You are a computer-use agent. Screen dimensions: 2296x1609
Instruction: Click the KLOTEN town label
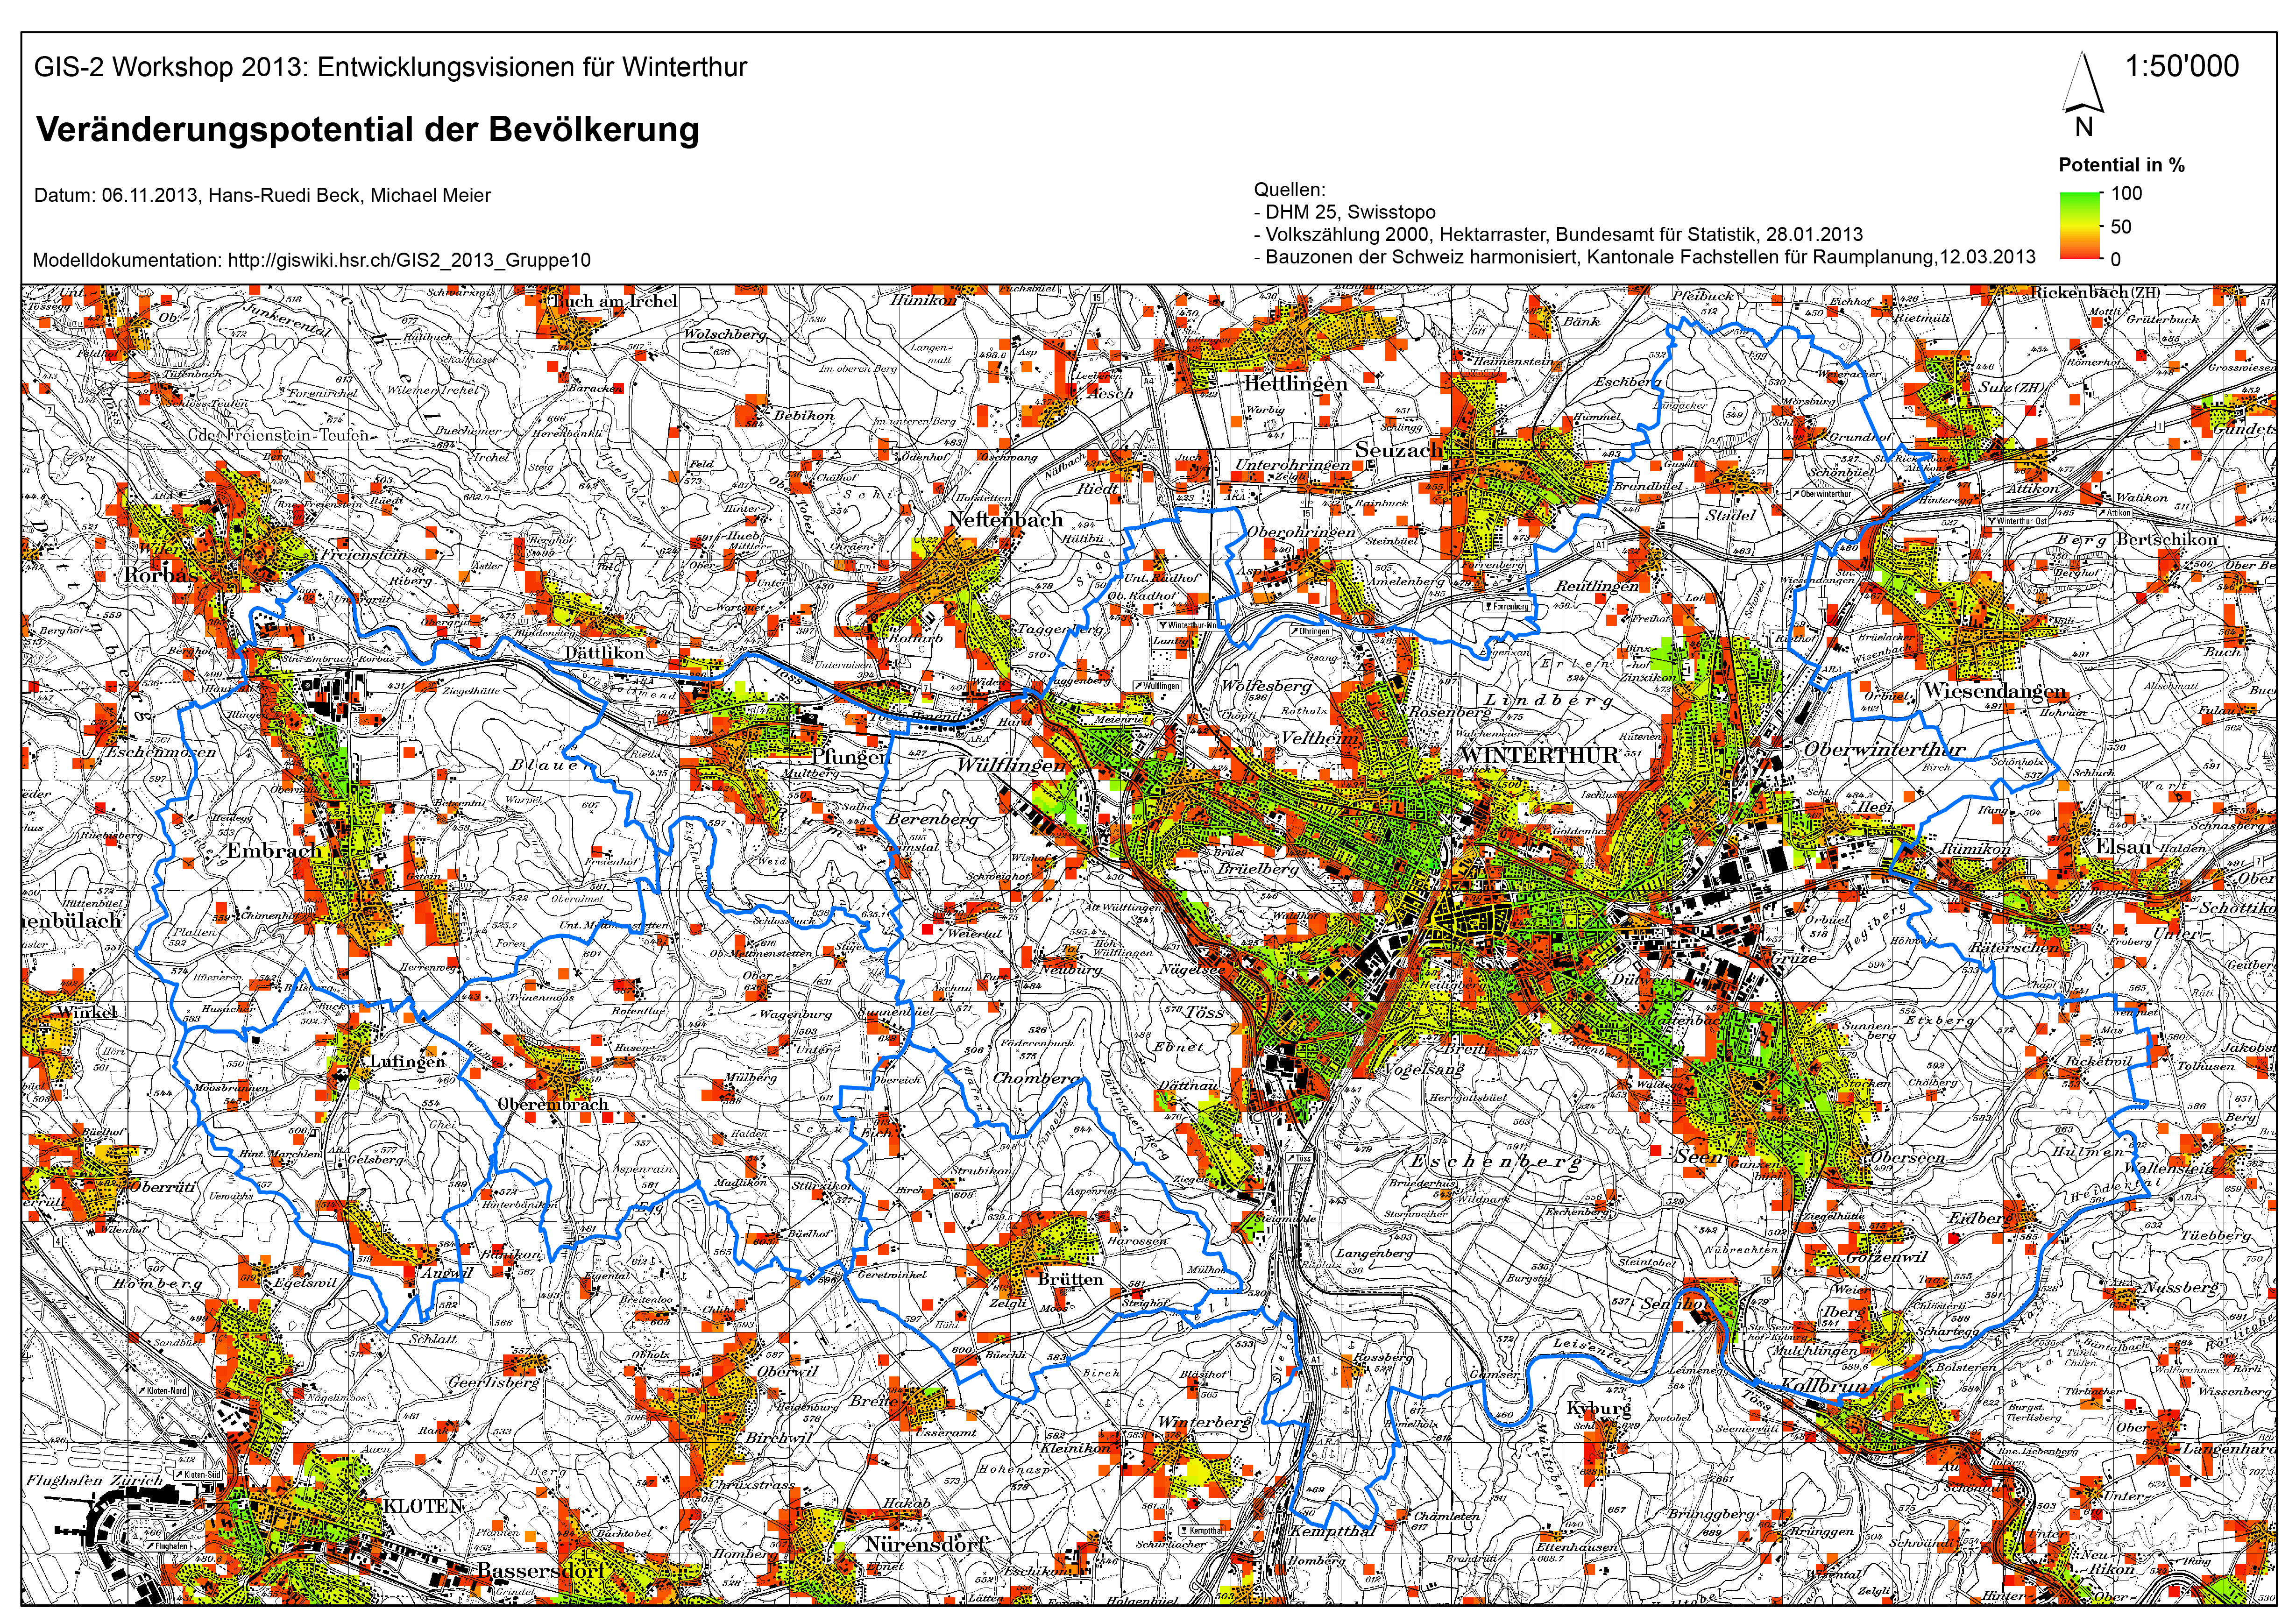coord(423,1506)
